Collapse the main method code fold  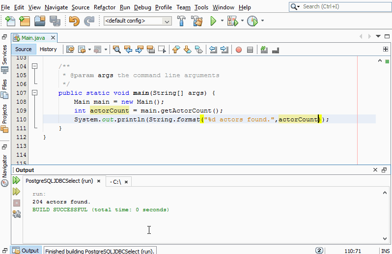34,93
